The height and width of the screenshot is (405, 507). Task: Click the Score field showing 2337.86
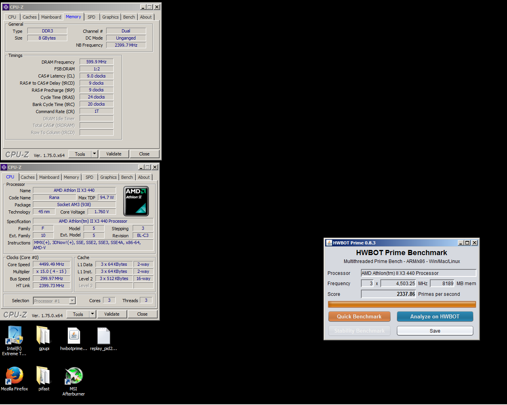coord(388,294)
